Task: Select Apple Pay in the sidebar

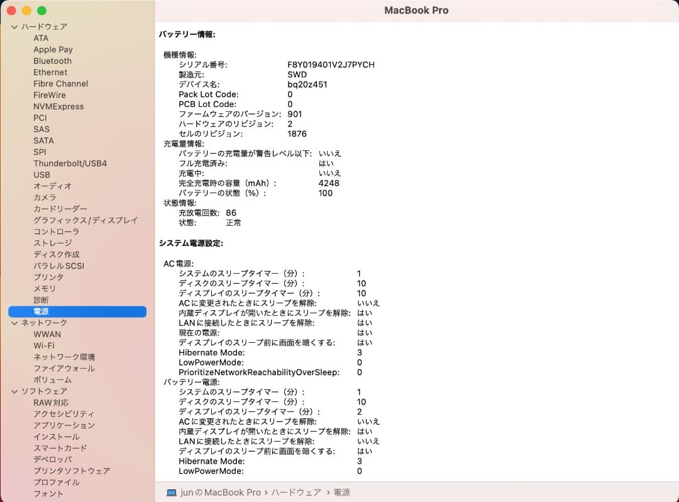Action: [x=53, y=49]
